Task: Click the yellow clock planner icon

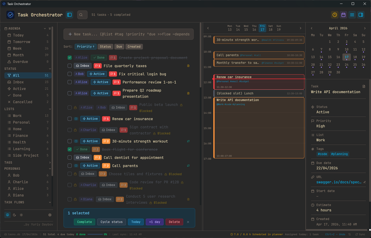Action: (335, 15)
